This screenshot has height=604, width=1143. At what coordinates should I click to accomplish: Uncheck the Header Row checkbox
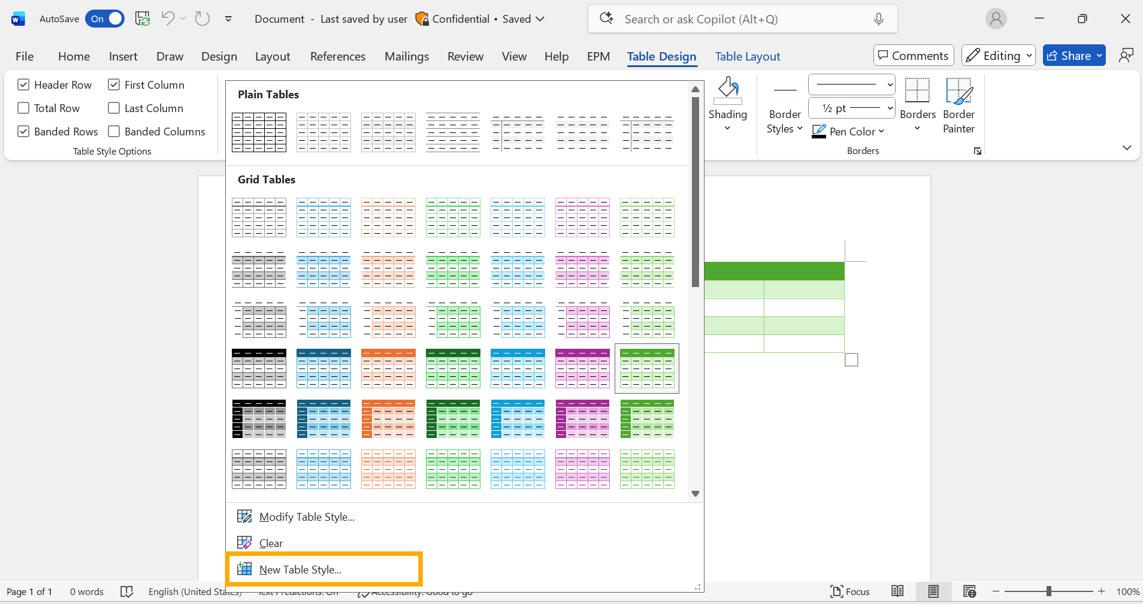coord(23,84)
